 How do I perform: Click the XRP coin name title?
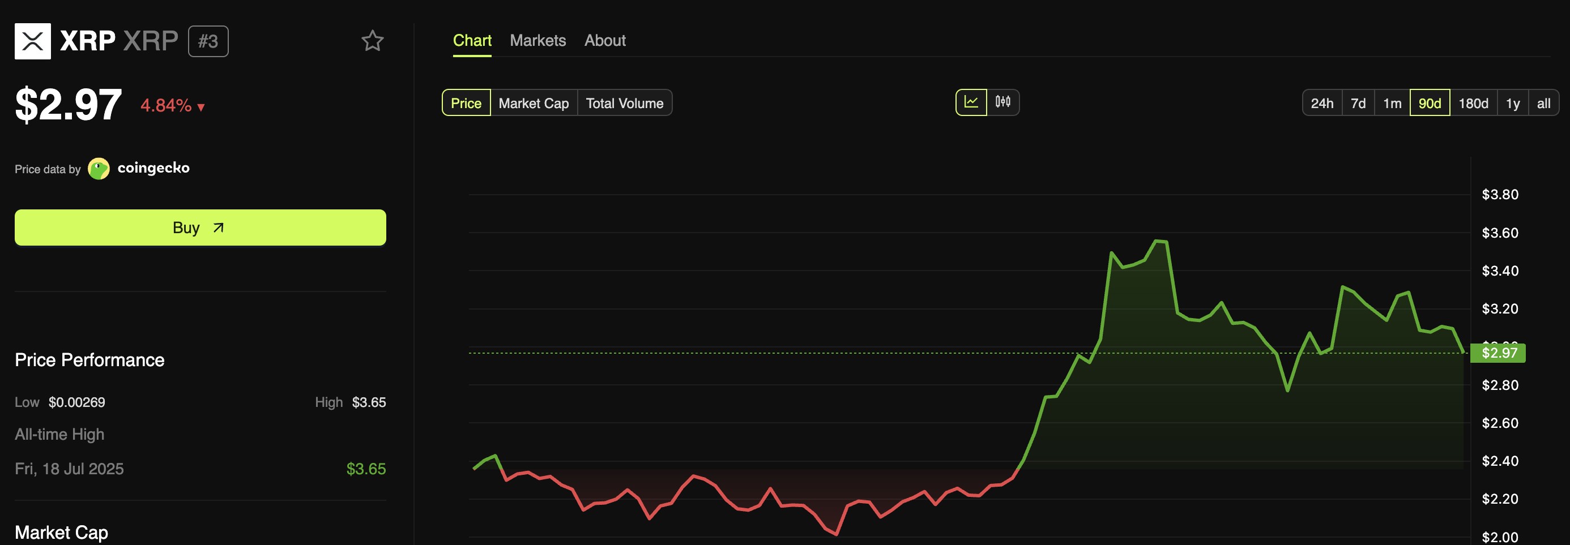(88, 41)
